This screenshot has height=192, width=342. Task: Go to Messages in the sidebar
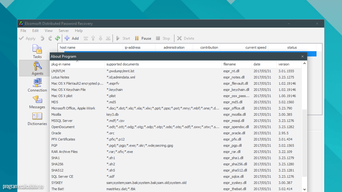click(x=37, y=102)
